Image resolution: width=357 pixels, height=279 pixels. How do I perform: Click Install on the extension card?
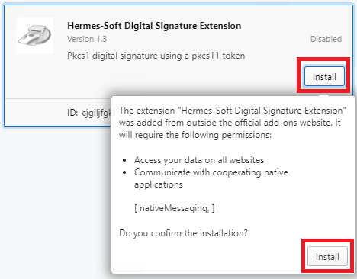coord(324,77)
